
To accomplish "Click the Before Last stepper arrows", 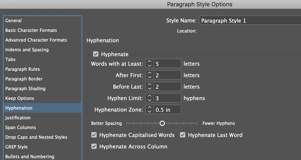I will click(x=149, y=87).
